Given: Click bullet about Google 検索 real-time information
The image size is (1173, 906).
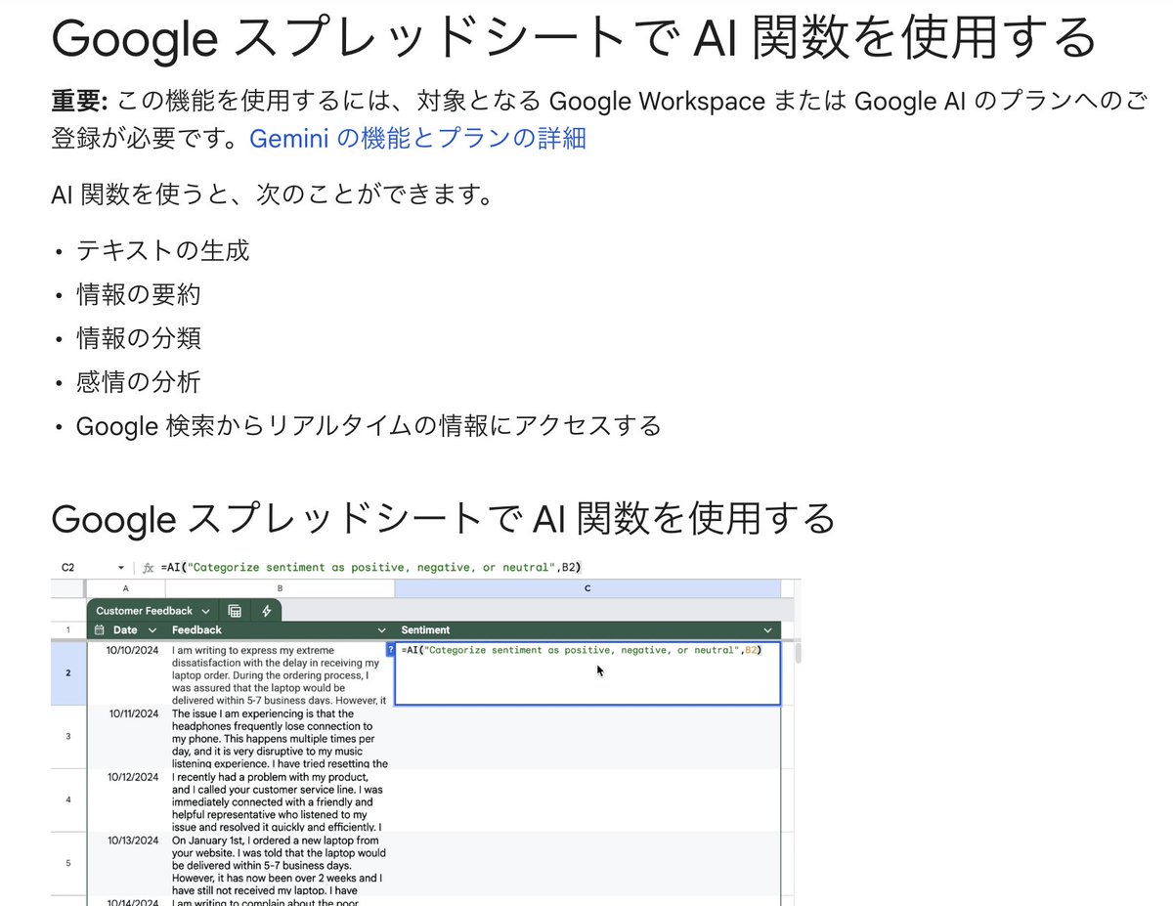Looking at the screenshot, I should [369, 426].
